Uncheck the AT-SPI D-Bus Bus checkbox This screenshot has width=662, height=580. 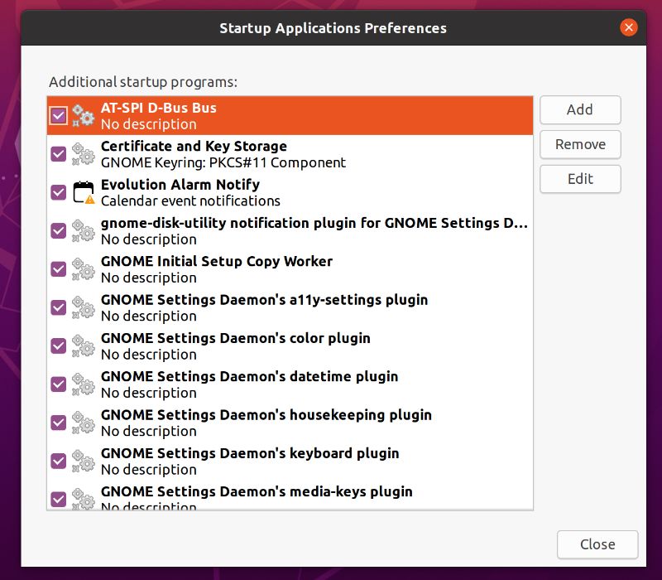(x=58, y=116)
